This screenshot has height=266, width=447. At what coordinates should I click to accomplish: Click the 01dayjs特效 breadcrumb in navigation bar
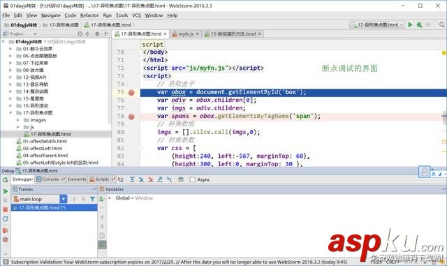point(20,25)
